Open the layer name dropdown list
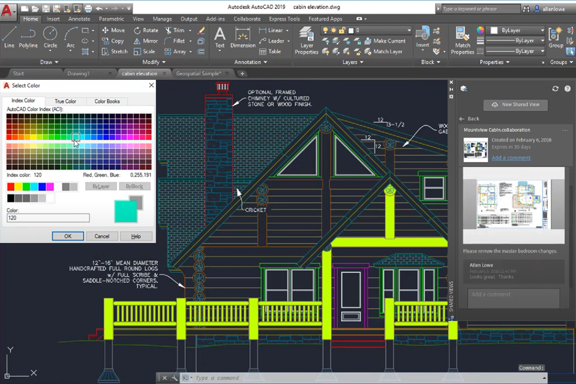This screenshot has height=384, width=576. (x=409, y=30)
